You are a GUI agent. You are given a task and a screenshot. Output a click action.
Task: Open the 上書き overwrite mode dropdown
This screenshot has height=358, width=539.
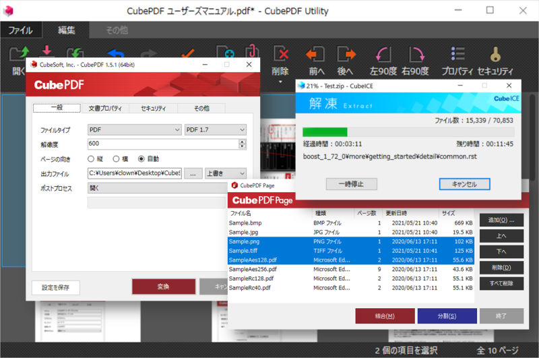click(226, 173)
